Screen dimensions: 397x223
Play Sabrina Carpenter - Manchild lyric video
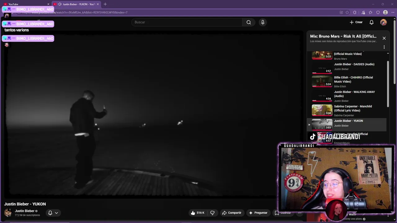coord(353,108)
